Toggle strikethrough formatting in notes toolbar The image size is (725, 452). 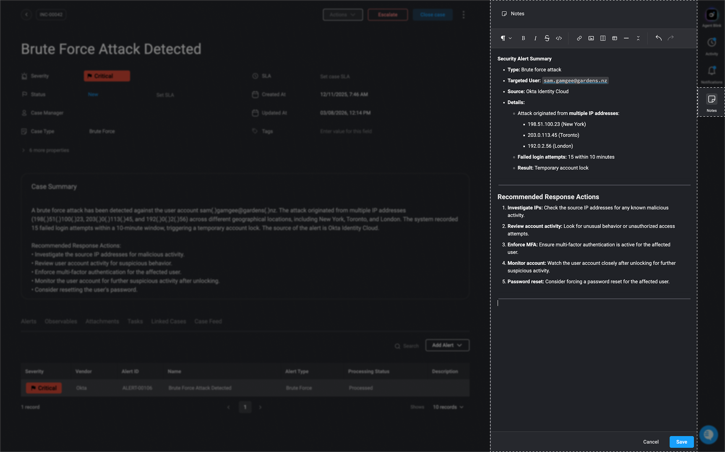[547, 38]
